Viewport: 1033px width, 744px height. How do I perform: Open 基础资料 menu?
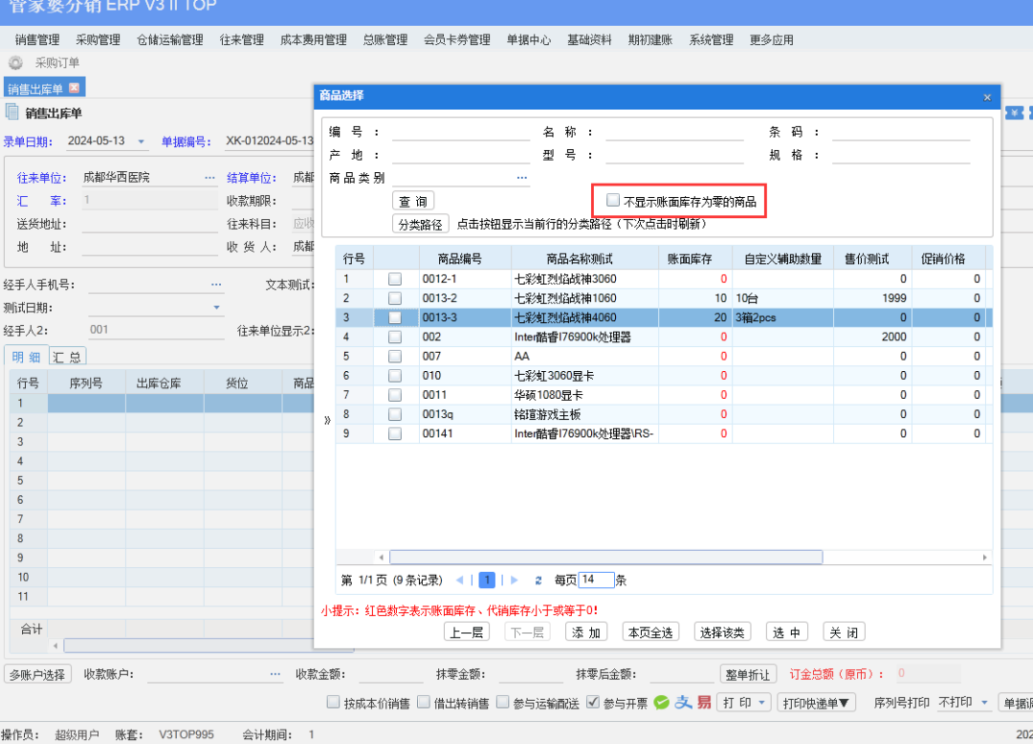589,39
